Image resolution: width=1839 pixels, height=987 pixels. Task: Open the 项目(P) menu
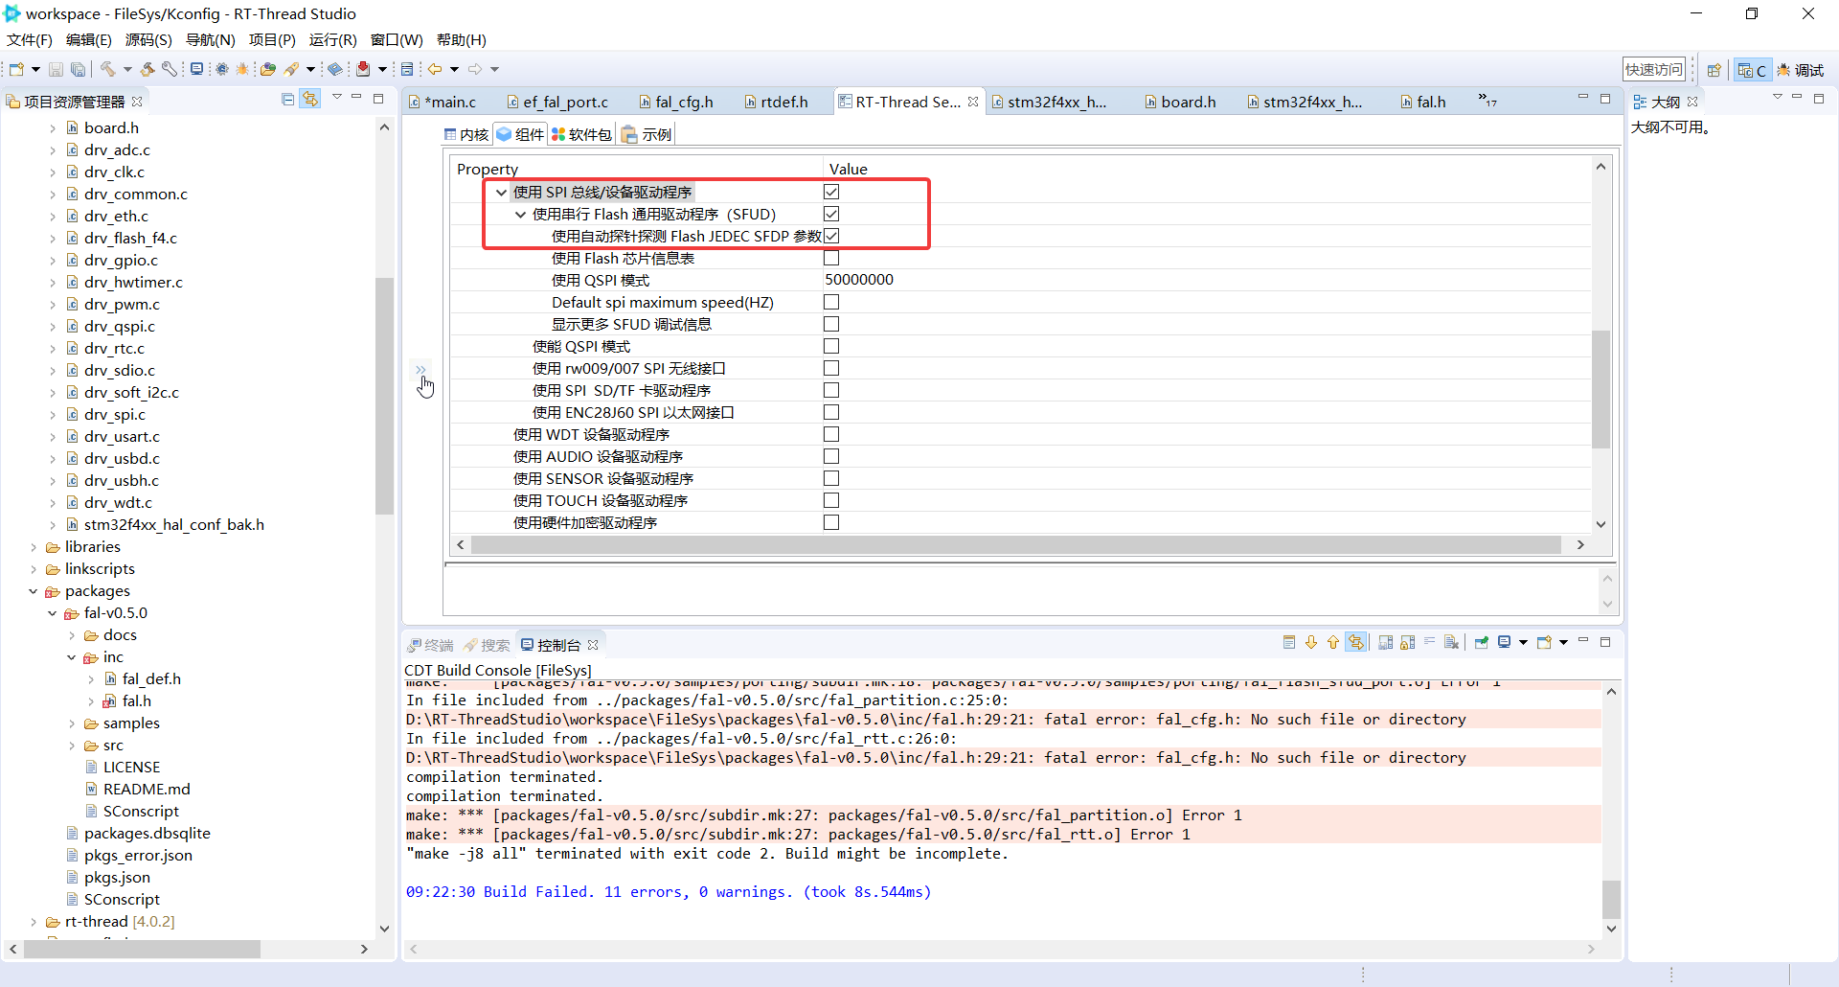(x=272, y=39)
